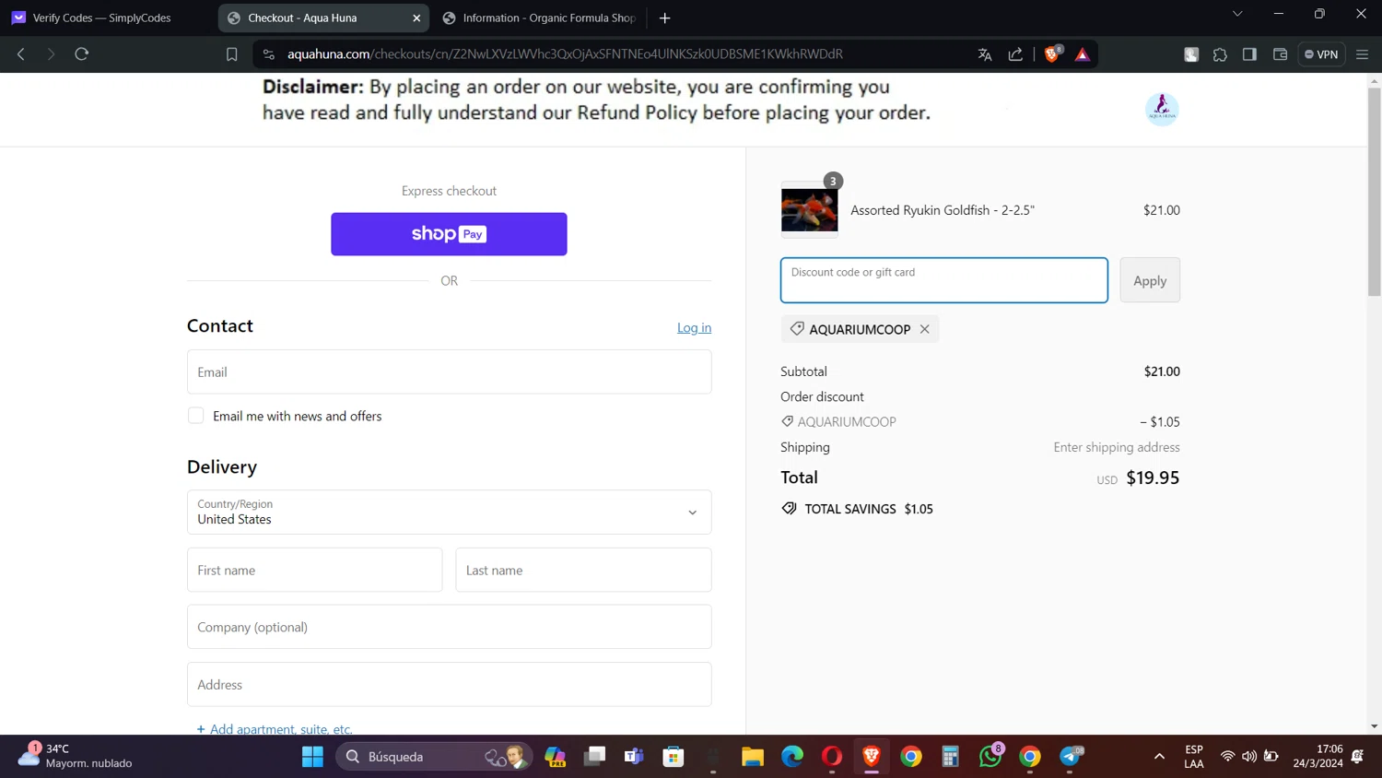This screenshot has width=1382, height=778.
Task: Go back to previous page
Action: coord(21,54)
